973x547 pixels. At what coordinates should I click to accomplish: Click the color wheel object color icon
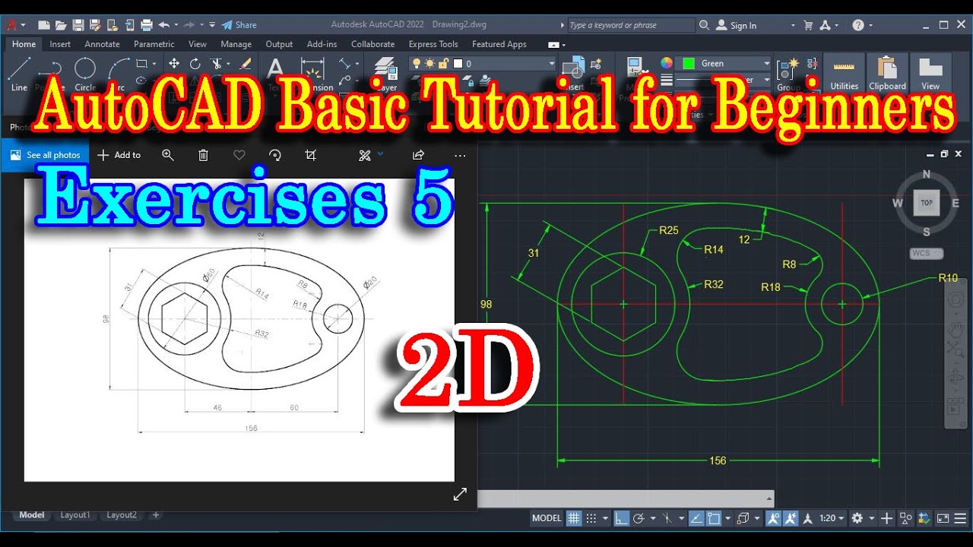[667, 63]
